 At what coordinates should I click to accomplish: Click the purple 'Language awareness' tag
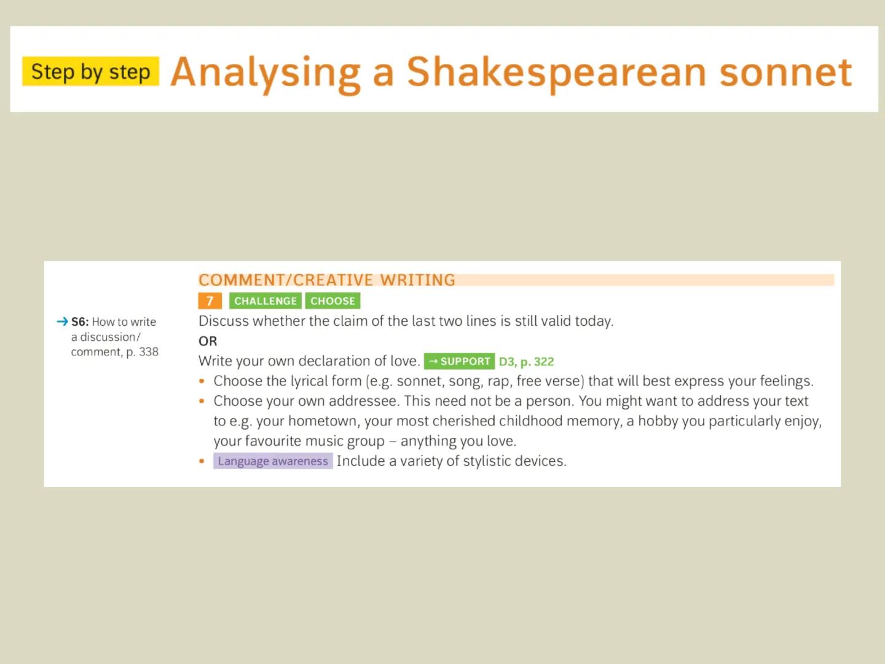tap(273, 461)
